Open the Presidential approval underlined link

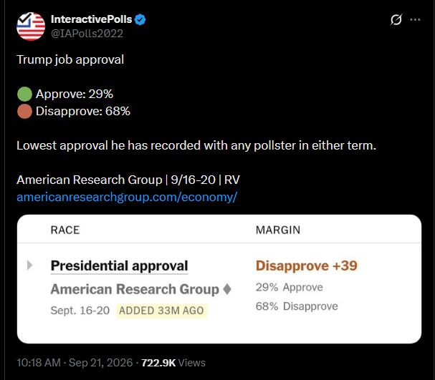tap(119, 266)
